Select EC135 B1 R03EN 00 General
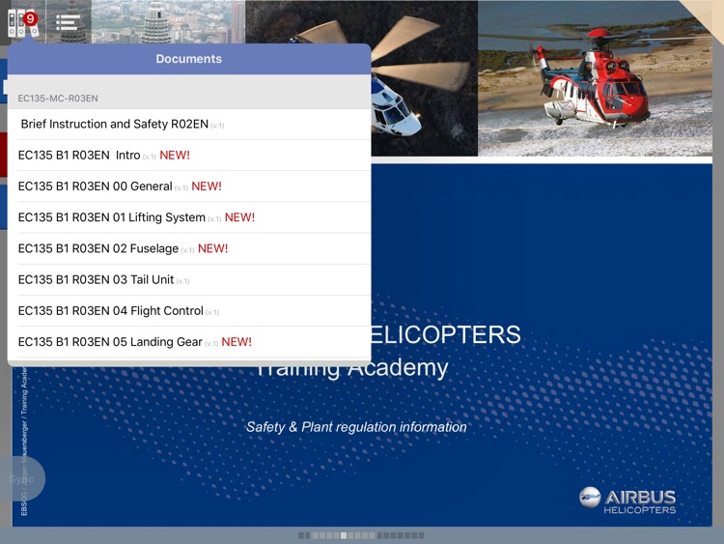Image resolution: width=724 pixels, height=544 pixels. coord(189,186)
